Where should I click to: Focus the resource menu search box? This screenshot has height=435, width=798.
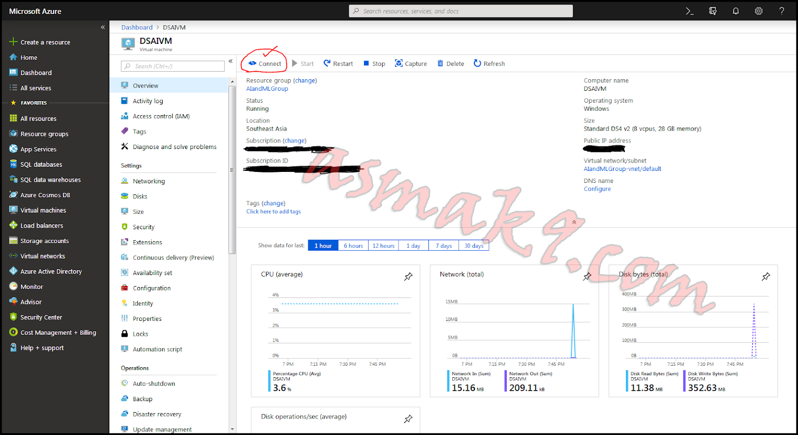(173, 66)
